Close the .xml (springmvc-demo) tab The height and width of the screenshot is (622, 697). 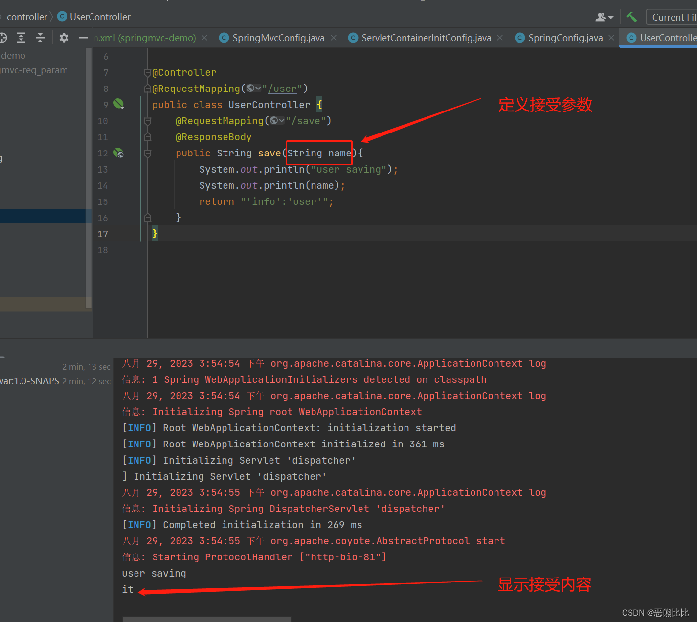coord(204,38)
